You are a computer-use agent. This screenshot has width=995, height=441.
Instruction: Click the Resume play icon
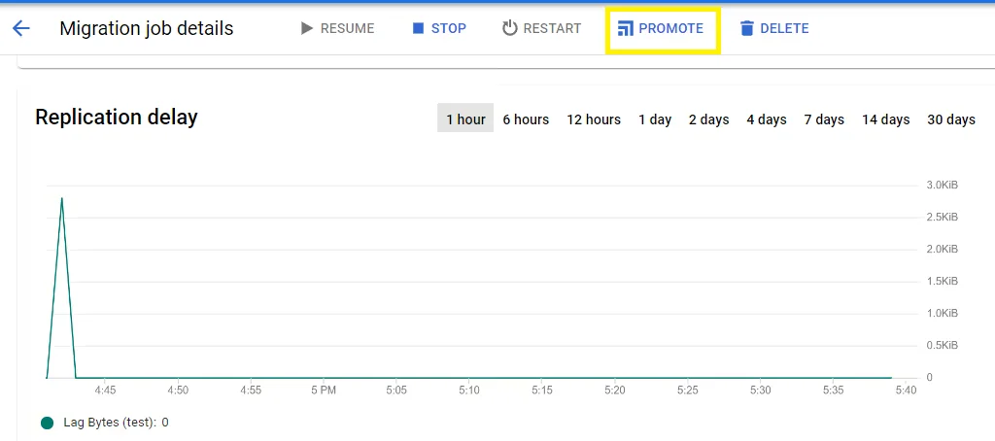point(307,28)
